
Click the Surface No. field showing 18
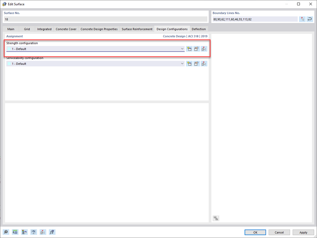(x=106, y=19)
